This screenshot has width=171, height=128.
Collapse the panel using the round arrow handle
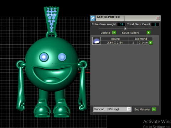click(125, 28)
